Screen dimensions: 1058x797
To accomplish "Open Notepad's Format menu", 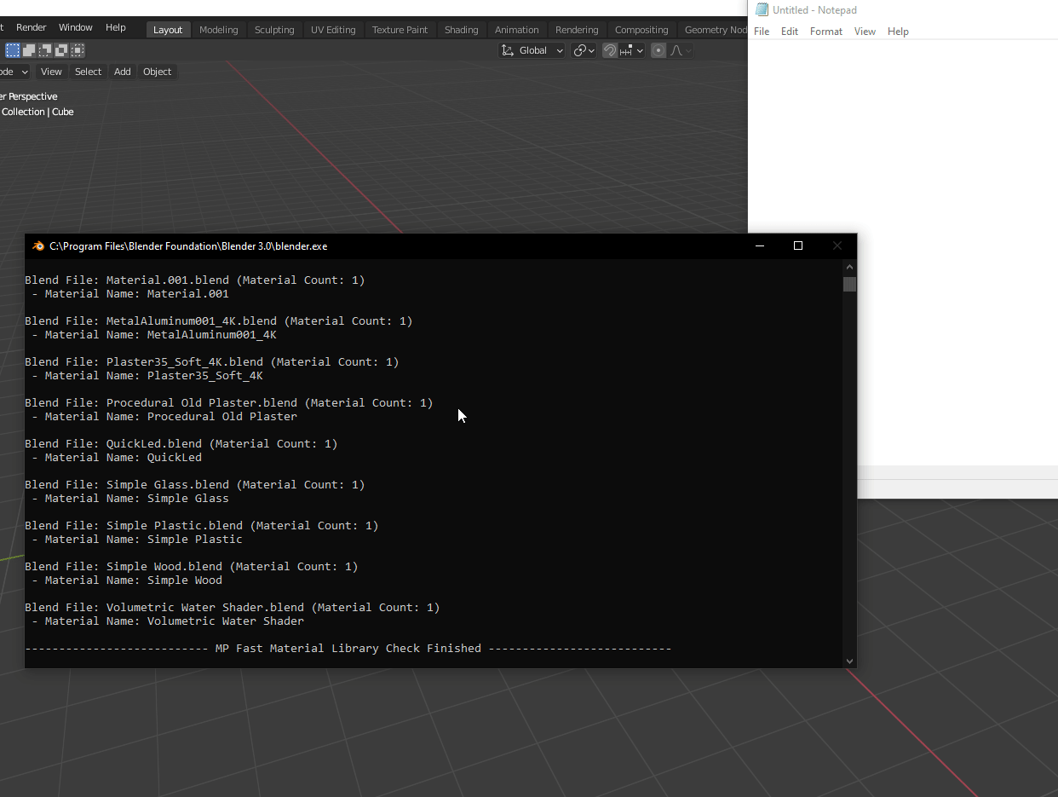I will pos(826,32).
